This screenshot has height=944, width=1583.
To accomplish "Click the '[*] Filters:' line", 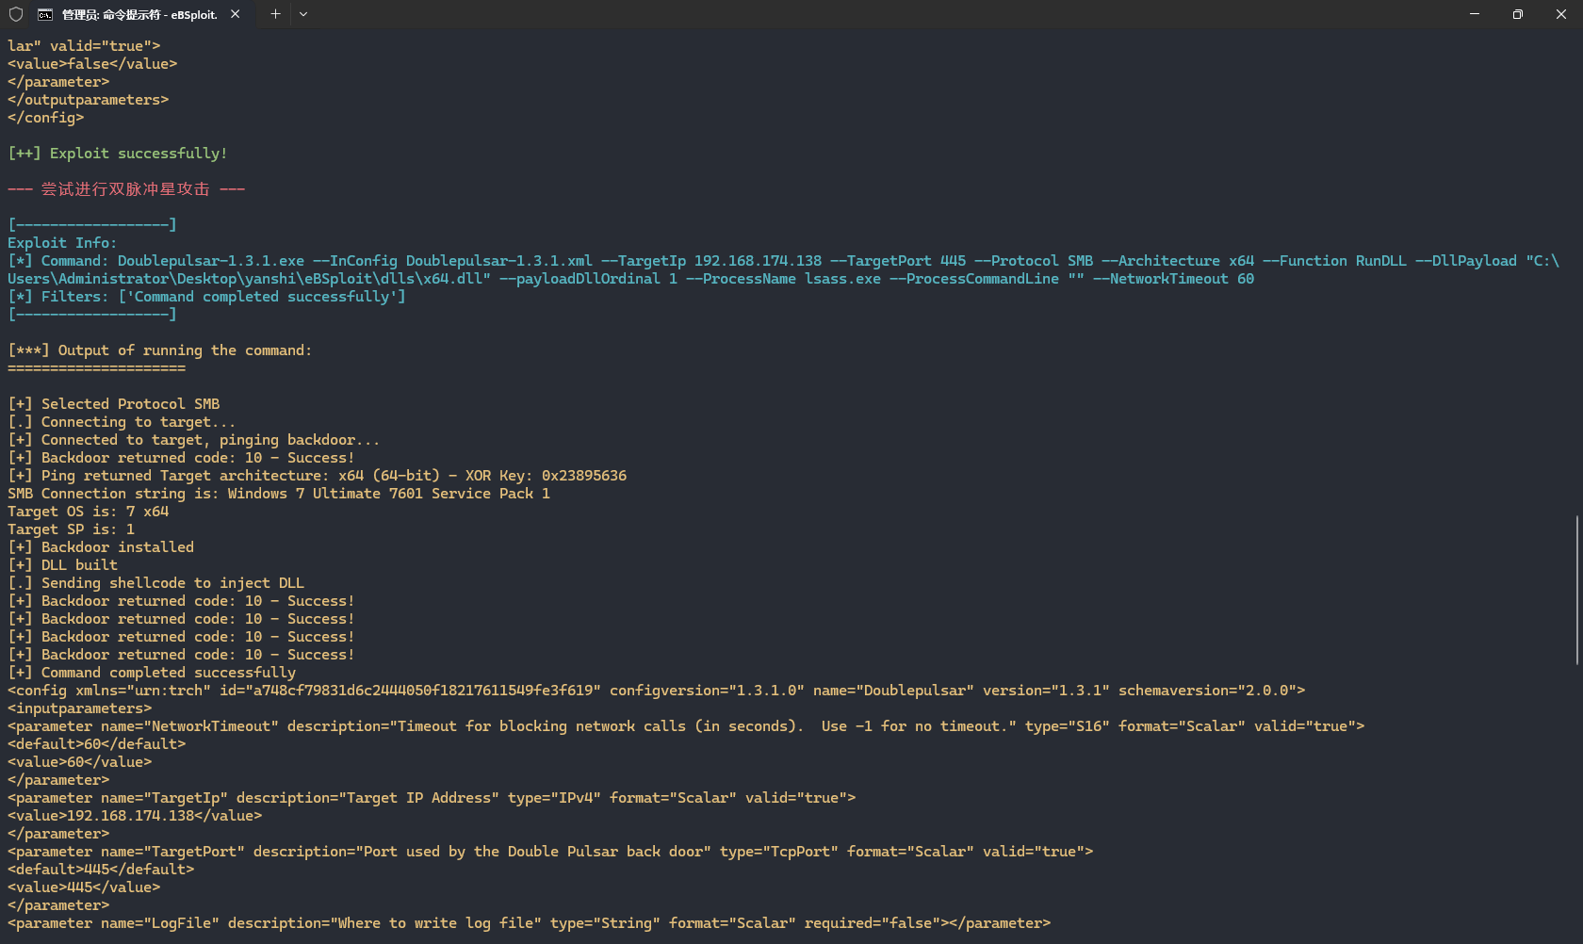I will pyautogui.click(x=206, y=297).
